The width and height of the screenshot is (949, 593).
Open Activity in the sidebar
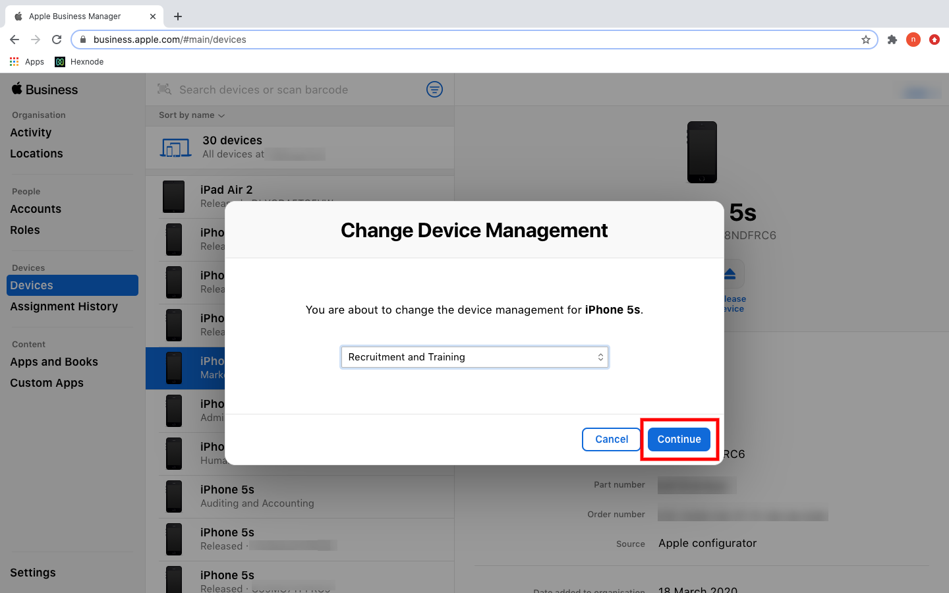point(31,132)
